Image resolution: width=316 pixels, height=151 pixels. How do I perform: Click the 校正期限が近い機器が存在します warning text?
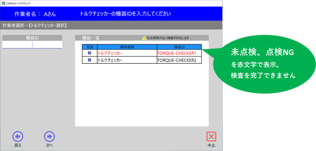pos(168,38)
